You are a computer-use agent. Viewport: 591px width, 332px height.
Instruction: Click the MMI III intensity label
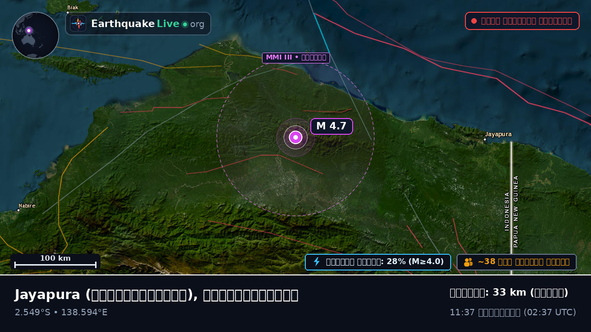296,58
